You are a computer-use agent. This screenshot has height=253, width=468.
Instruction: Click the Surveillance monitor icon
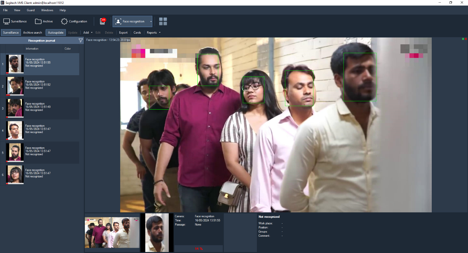[x=7, y=22]
